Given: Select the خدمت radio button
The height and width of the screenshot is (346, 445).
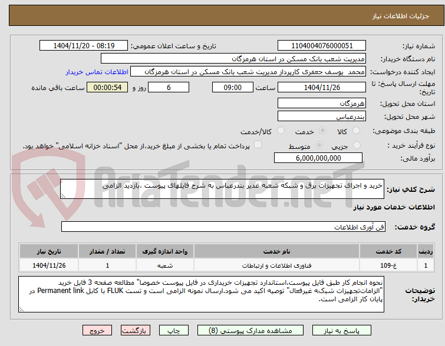Looking at the screenshot, I should [322, 131].
